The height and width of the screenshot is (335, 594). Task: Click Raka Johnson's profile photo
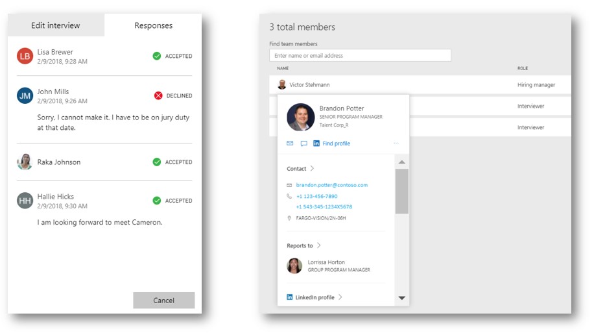click(25, 162)
